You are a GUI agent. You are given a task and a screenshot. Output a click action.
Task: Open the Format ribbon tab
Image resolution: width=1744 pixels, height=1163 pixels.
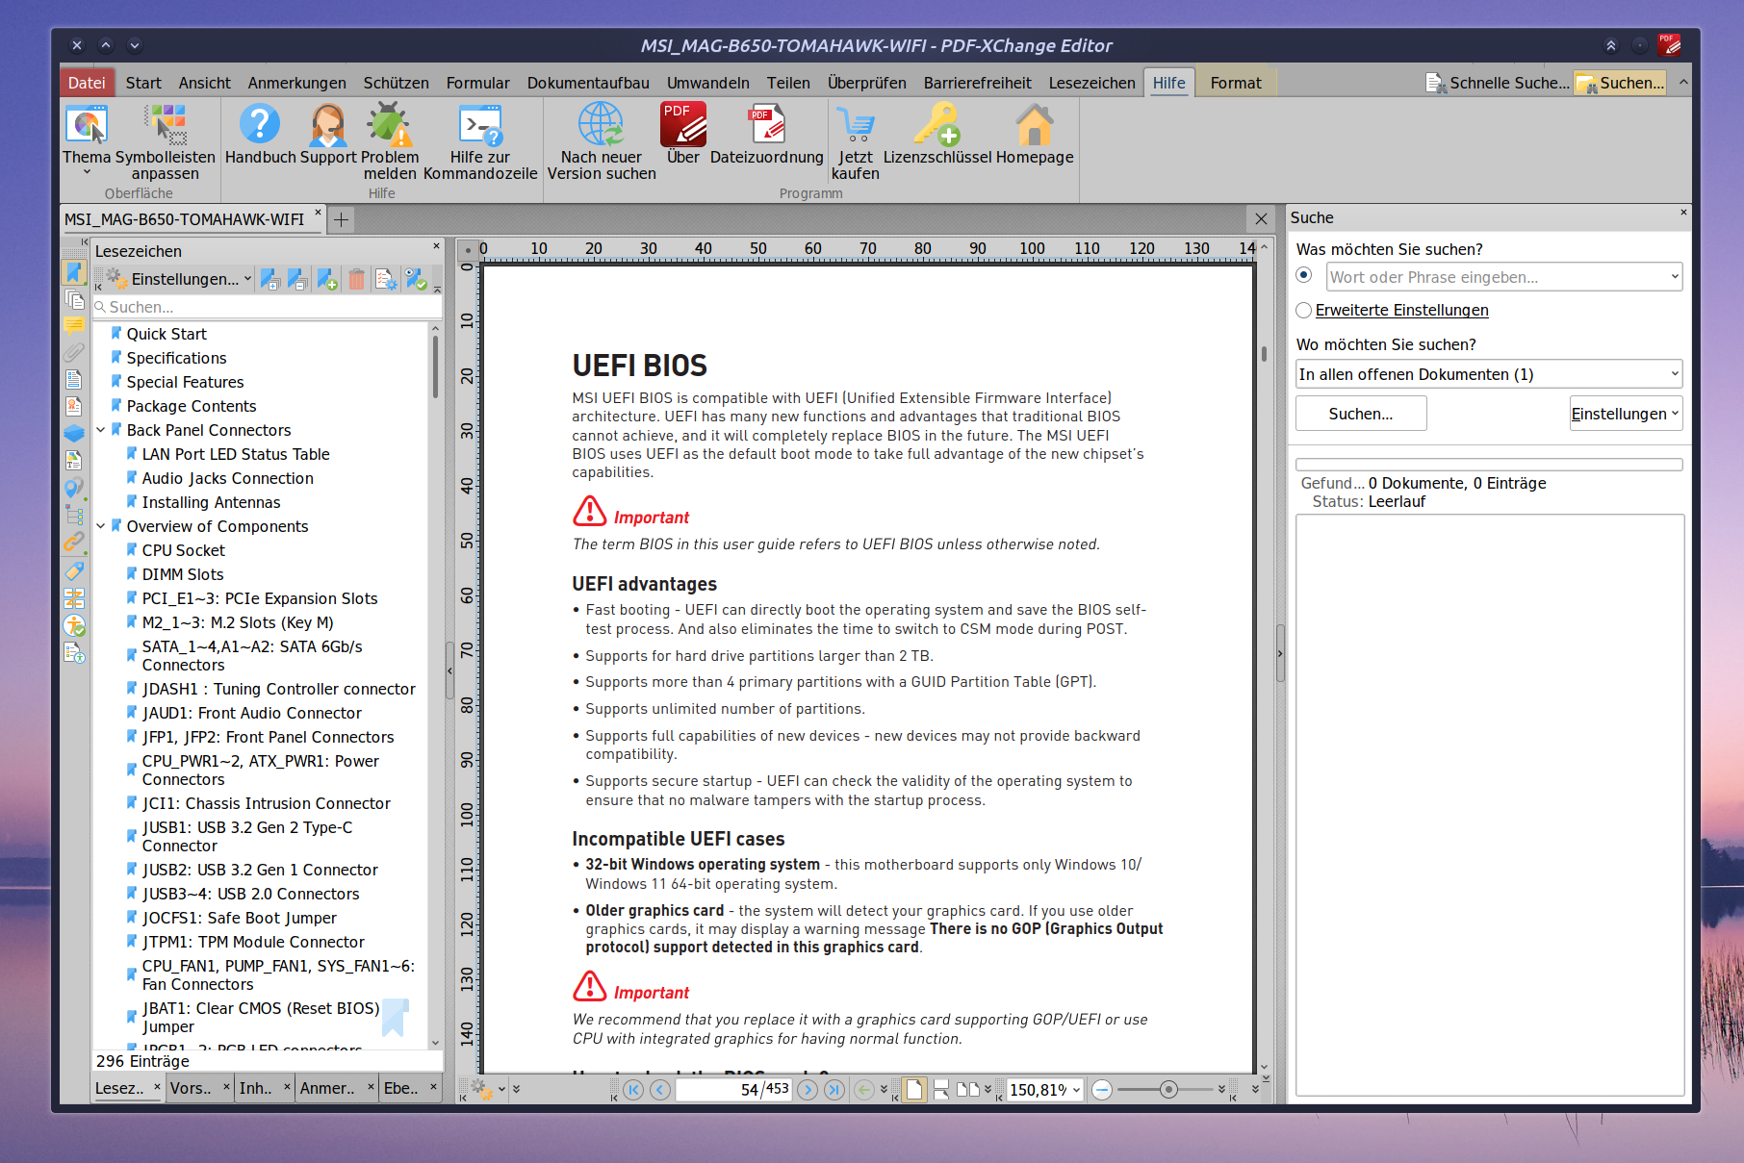[1236, 83]
